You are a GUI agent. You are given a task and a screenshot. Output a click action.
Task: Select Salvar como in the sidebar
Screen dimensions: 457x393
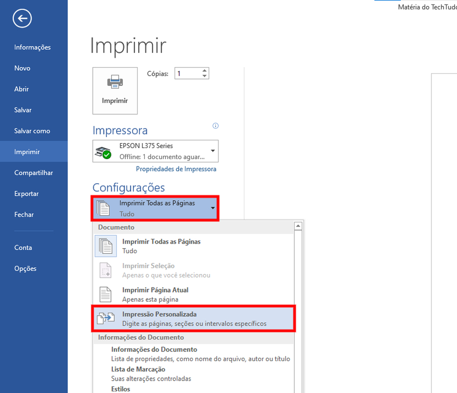(32, 131)
